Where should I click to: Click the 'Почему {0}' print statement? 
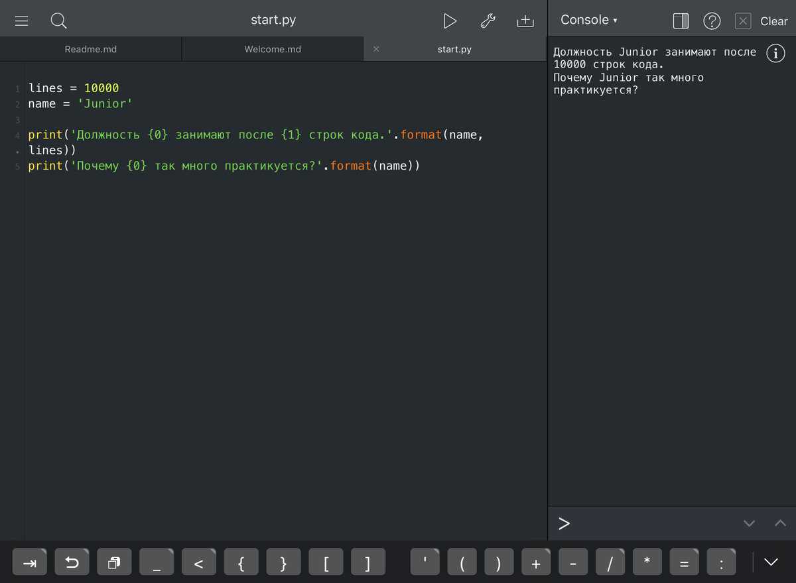click(x=224, y=166)
